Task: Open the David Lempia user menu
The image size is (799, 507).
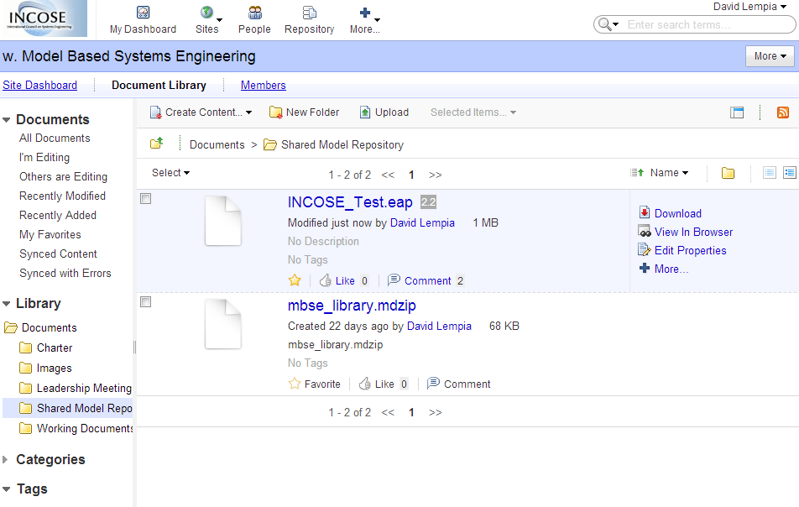Action: [x=749, y=7]
